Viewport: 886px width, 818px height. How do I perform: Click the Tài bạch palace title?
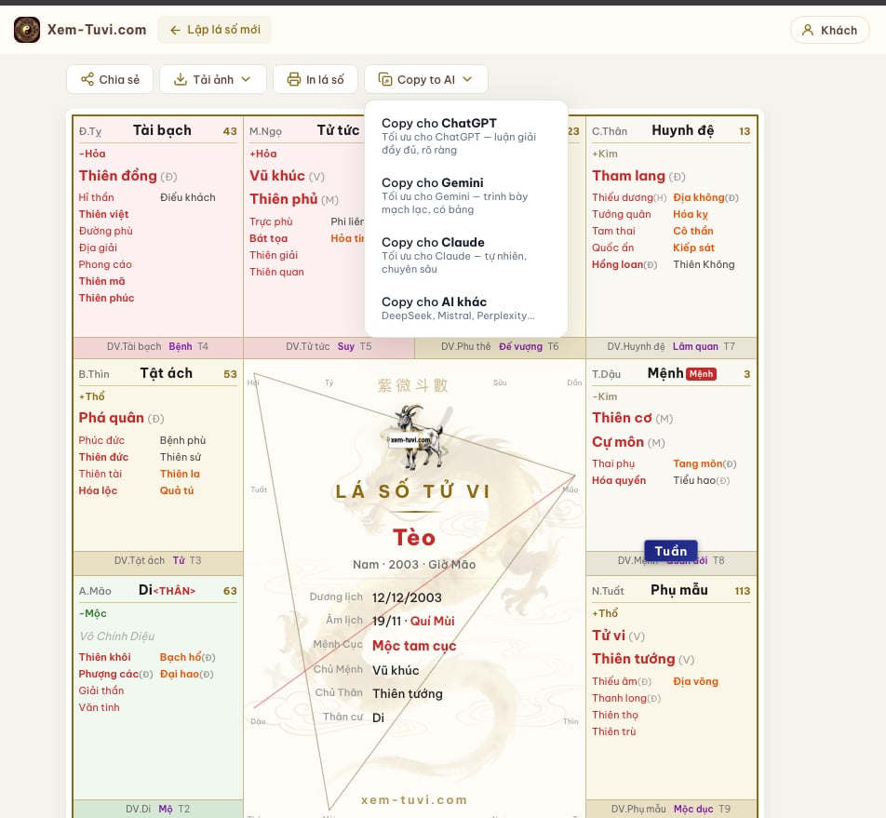[162, 130]
